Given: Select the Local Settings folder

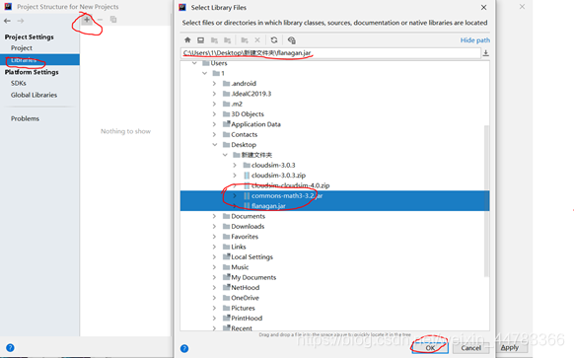Looking at the screenshot, I should click(251, 257).
